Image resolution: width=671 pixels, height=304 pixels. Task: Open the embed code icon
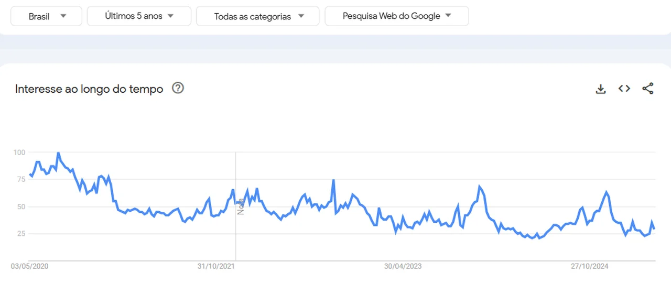pyautogui.click(x=624, y=89)
